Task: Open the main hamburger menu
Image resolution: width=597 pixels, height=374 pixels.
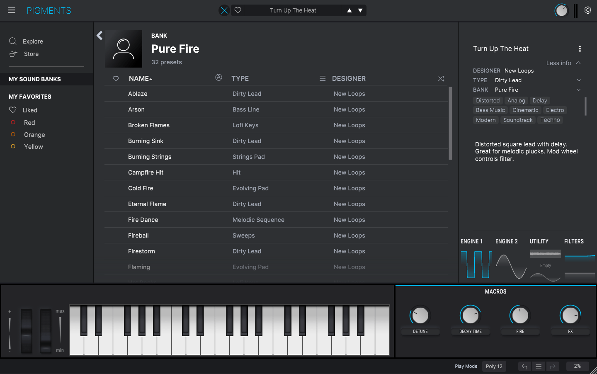Action: [x=11, y=10]
